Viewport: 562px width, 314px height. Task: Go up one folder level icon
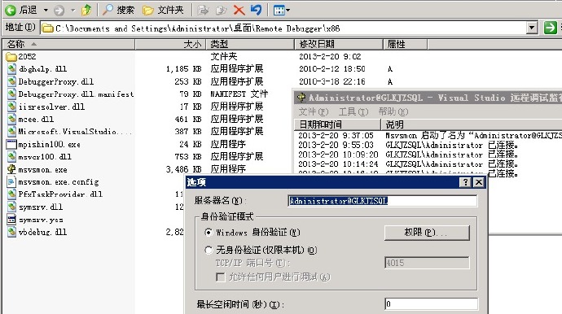(x=86, y=10)
